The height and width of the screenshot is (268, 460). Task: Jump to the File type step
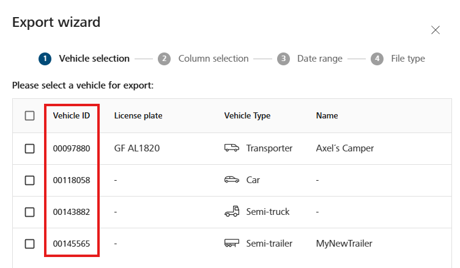[408, 59]
